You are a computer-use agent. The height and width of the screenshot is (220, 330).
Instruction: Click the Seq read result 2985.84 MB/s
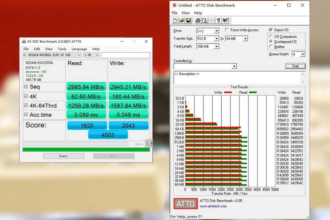coord(86,87)
